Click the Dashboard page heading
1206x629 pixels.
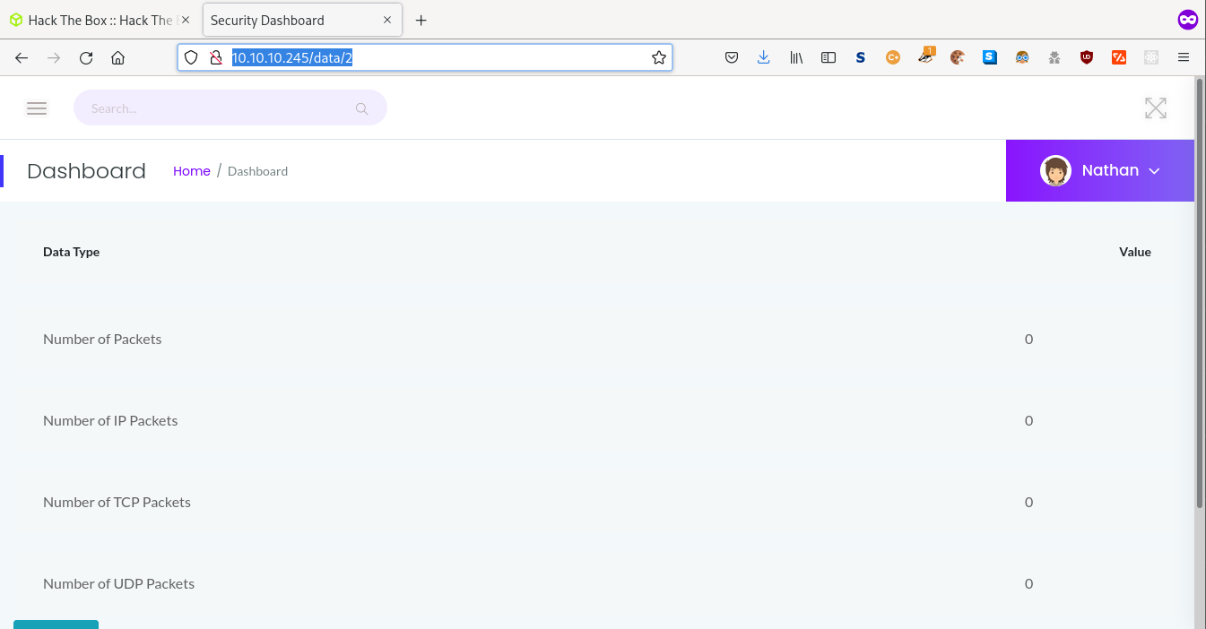[x=86, y=171]
